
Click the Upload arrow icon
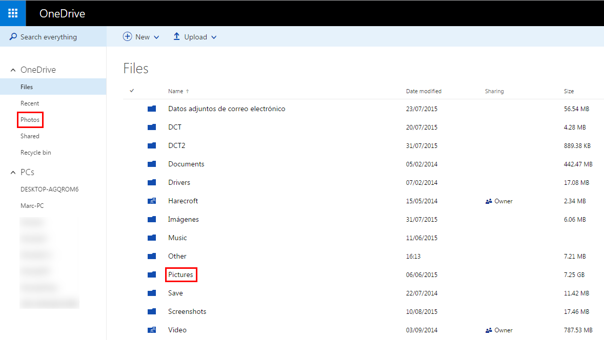point(176,36)
